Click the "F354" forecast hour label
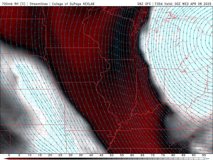This screenshot has height=160, width=213. point(159,4)
